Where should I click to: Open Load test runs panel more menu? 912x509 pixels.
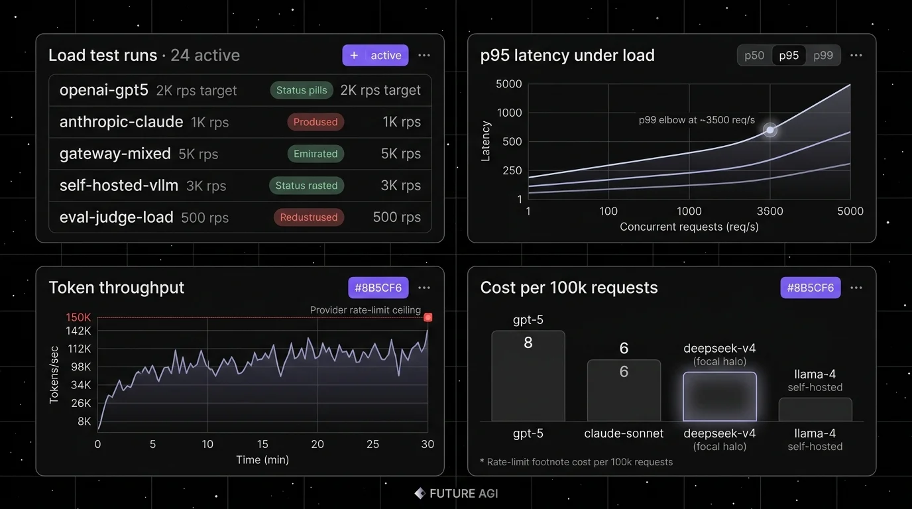click(x=424, y=56)
